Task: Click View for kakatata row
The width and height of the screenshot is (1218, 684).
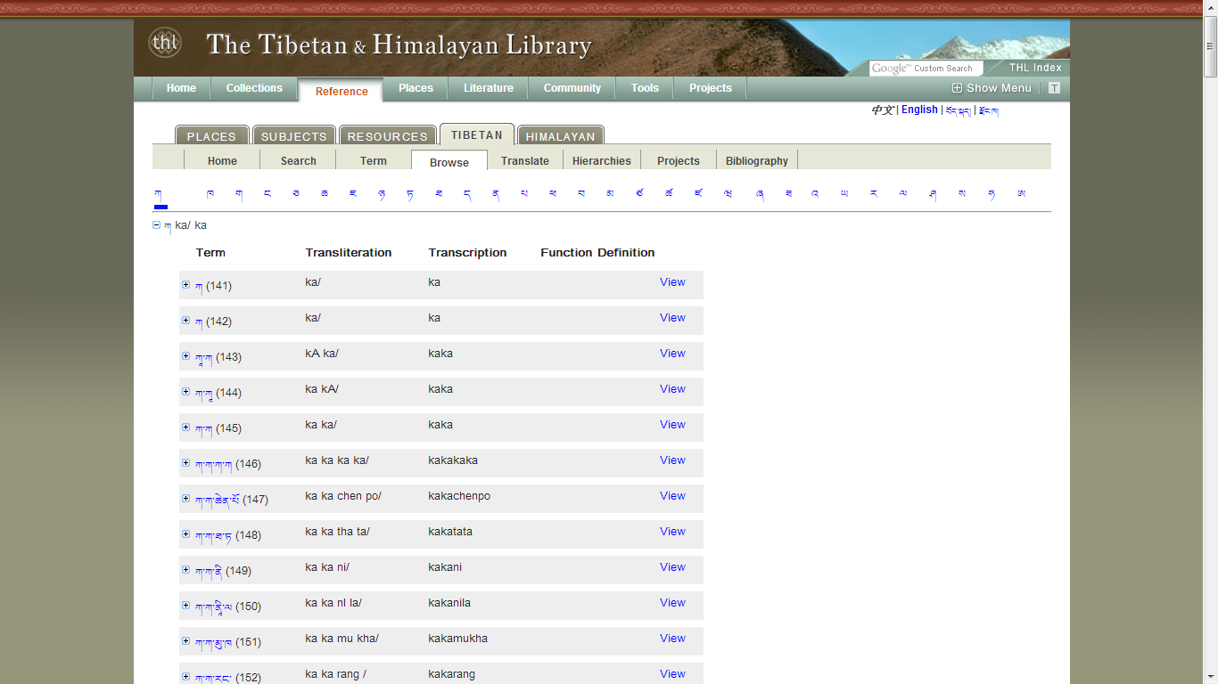Action: click(672, 532)
